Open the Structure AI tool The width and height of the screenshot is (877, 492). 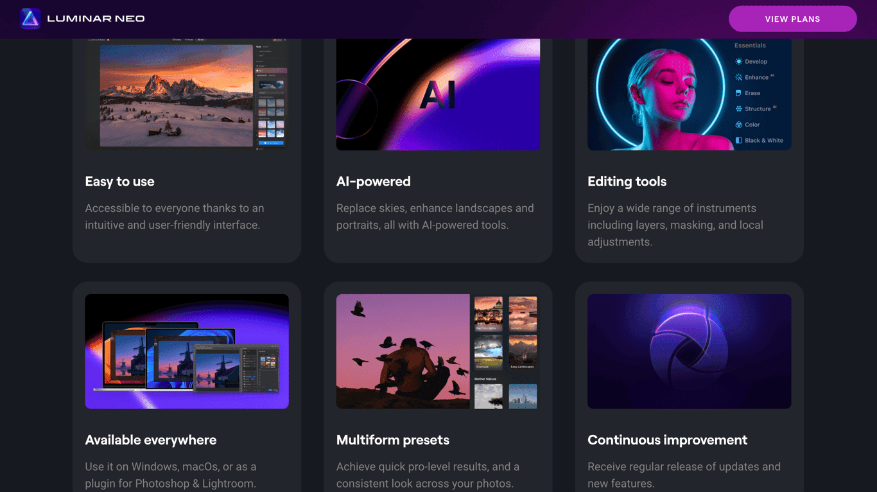pos(758,109)
